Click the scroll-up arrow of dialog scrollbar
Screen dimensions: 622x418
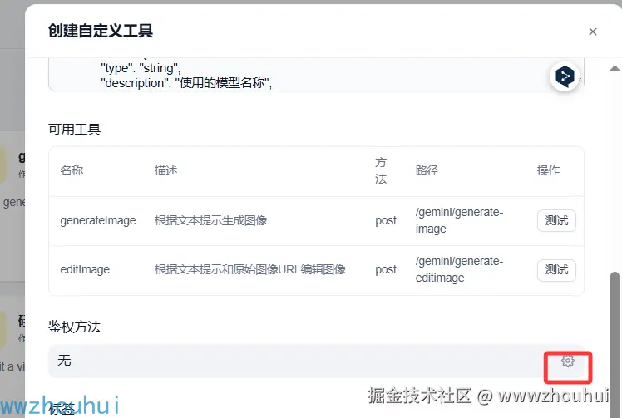point(615,68)
